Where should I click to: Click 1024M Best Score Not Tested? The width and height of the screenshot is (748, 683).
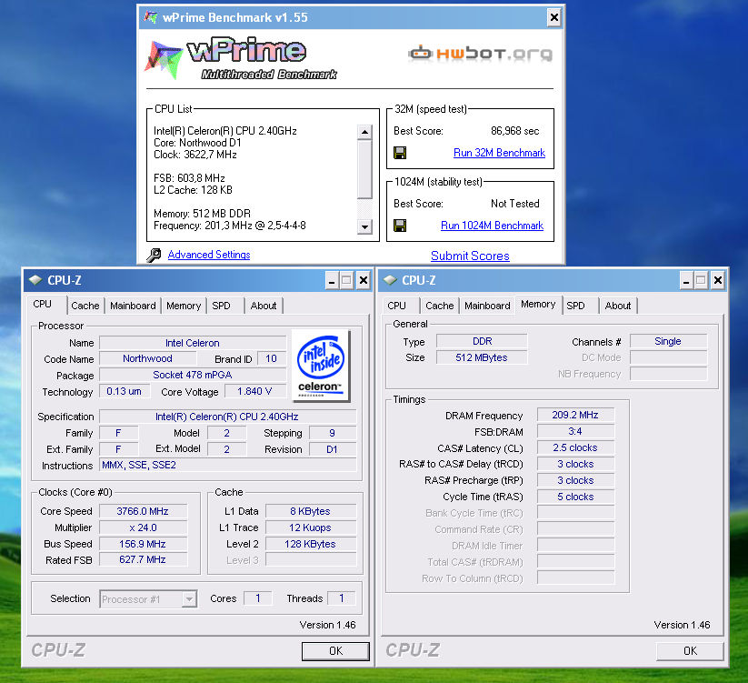click(x=514, y=204)
